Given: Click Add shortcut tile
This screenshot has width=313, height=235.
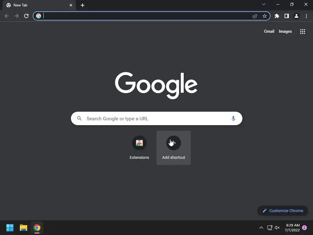Looking at the screenshot, I should coord(174,148).
